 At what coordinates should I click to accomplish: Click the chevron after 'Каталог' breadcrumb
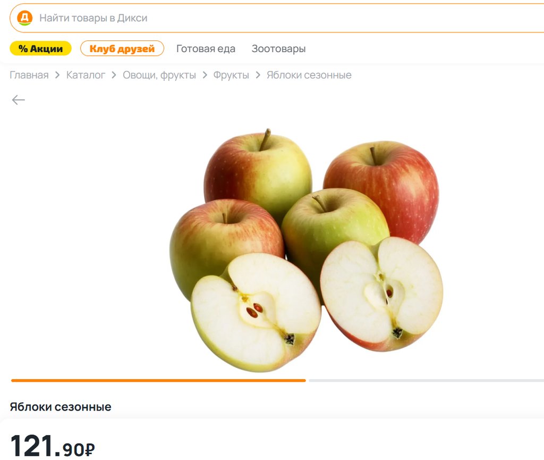tap(114, 75)
